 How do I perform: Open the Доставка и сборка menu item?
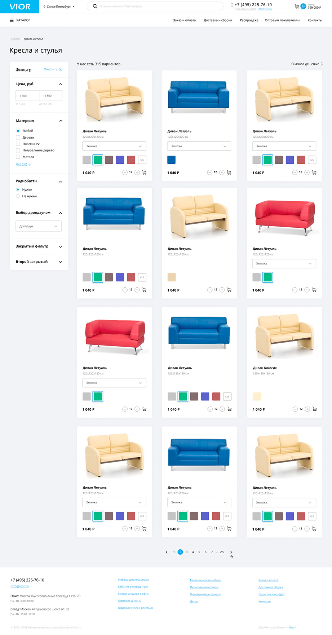click(218, 20)
